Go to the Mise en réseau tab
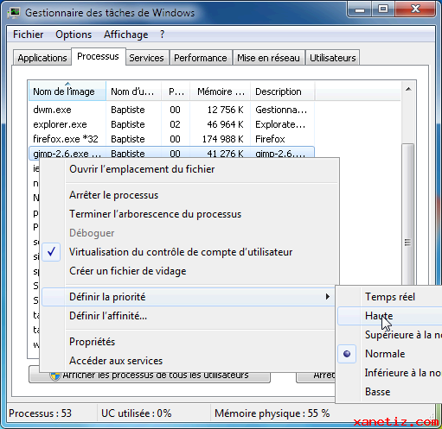Viewport: 442px width, 429px height. [x=268, y=58]
